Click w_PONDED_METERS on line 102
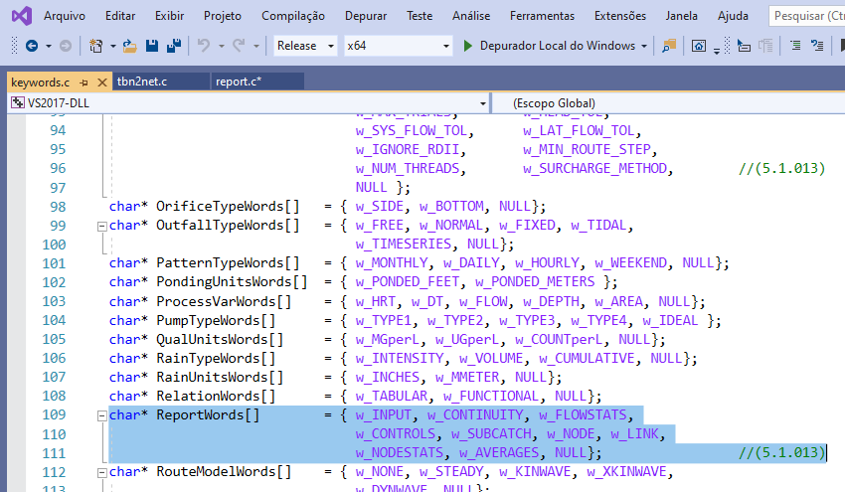 [535, 282]
